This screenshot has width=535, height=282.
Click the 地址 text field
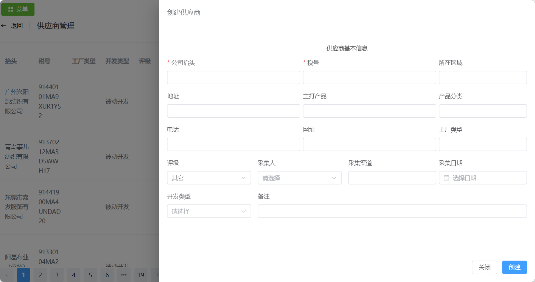tap(233, 111)
